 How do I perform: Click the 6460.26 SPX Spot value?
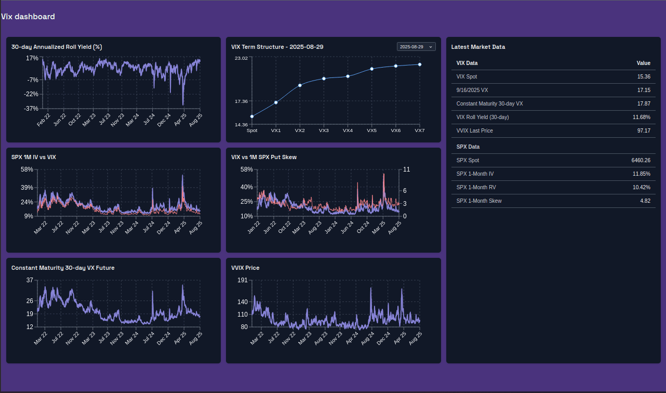click(641, 160)
